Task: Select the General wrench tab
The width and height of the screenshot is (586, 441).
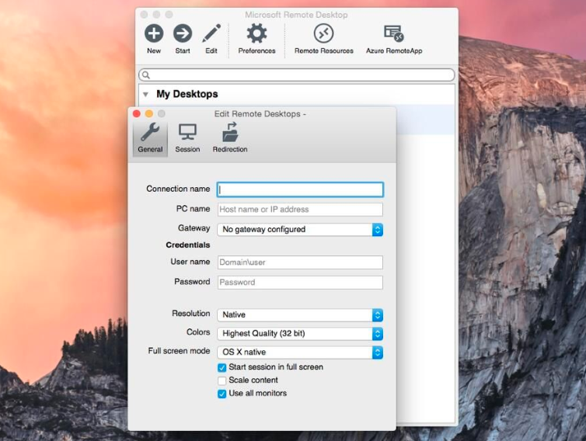Action: tap(150, 138)
